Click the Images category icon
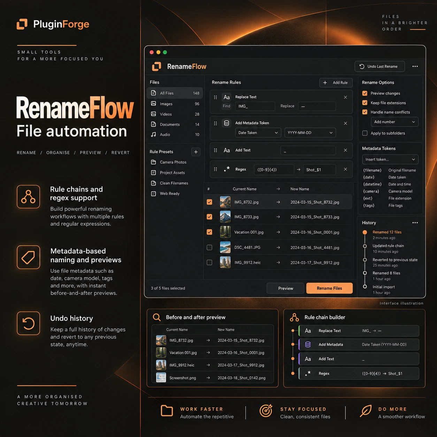 (x=153, y=103)
